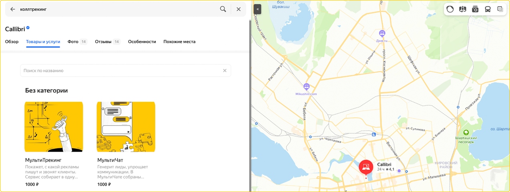The width and height of the screenshot is (510, 192).
Task: Click the Шарташский лесопарк green park icon
Action: pyautogui.click(x=466, y=132)
